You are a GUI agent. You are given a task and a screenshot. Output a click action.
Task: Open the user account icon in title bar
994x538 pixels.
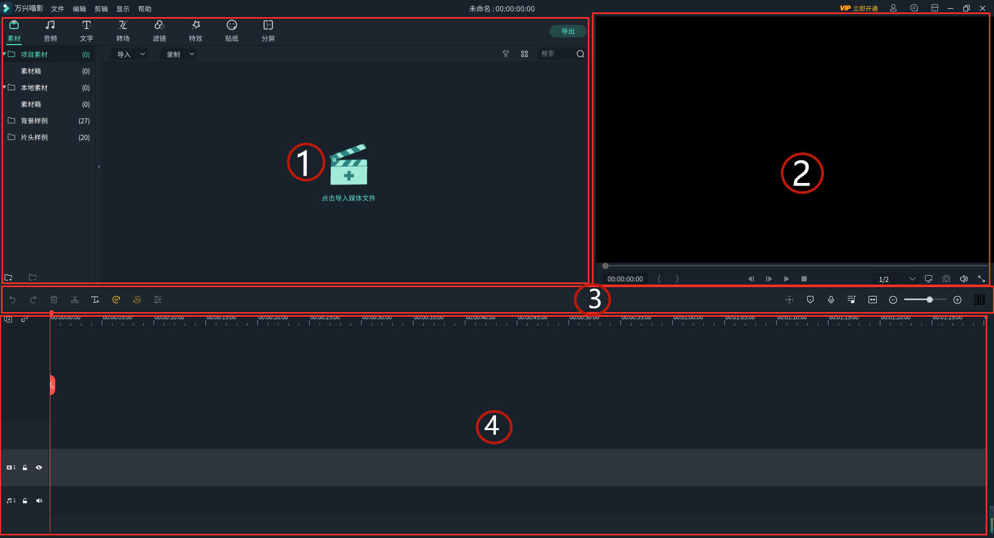893,8
